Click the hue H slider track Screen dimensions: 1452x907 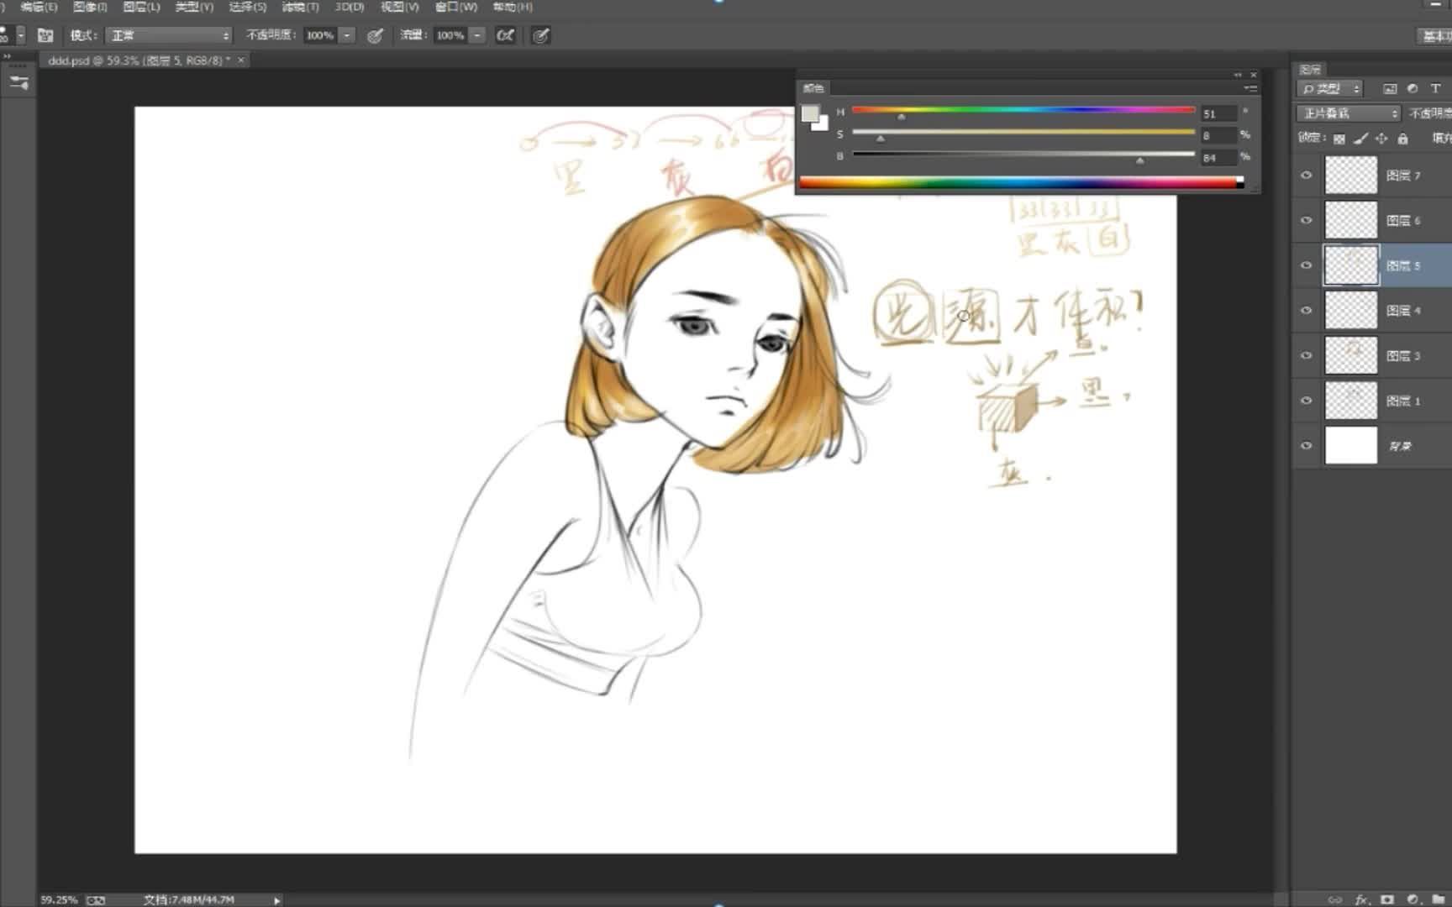tap(1023, 110)
